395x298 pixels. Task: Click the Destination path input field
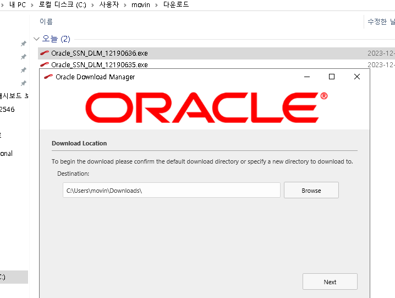coord(171,190)
